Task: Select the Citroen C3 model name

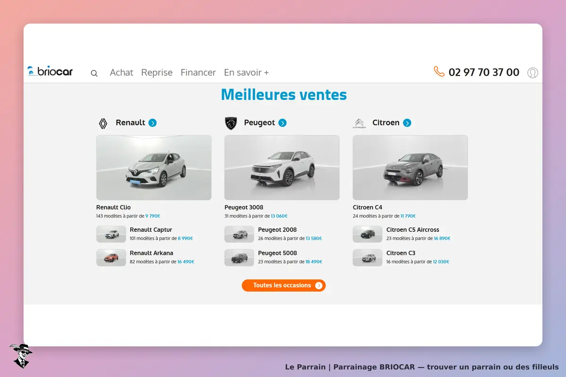Action: tap(401, 253)
